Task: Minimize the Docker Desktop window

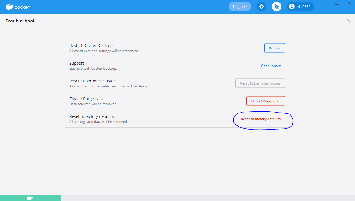Action: (x=324, y=3)
